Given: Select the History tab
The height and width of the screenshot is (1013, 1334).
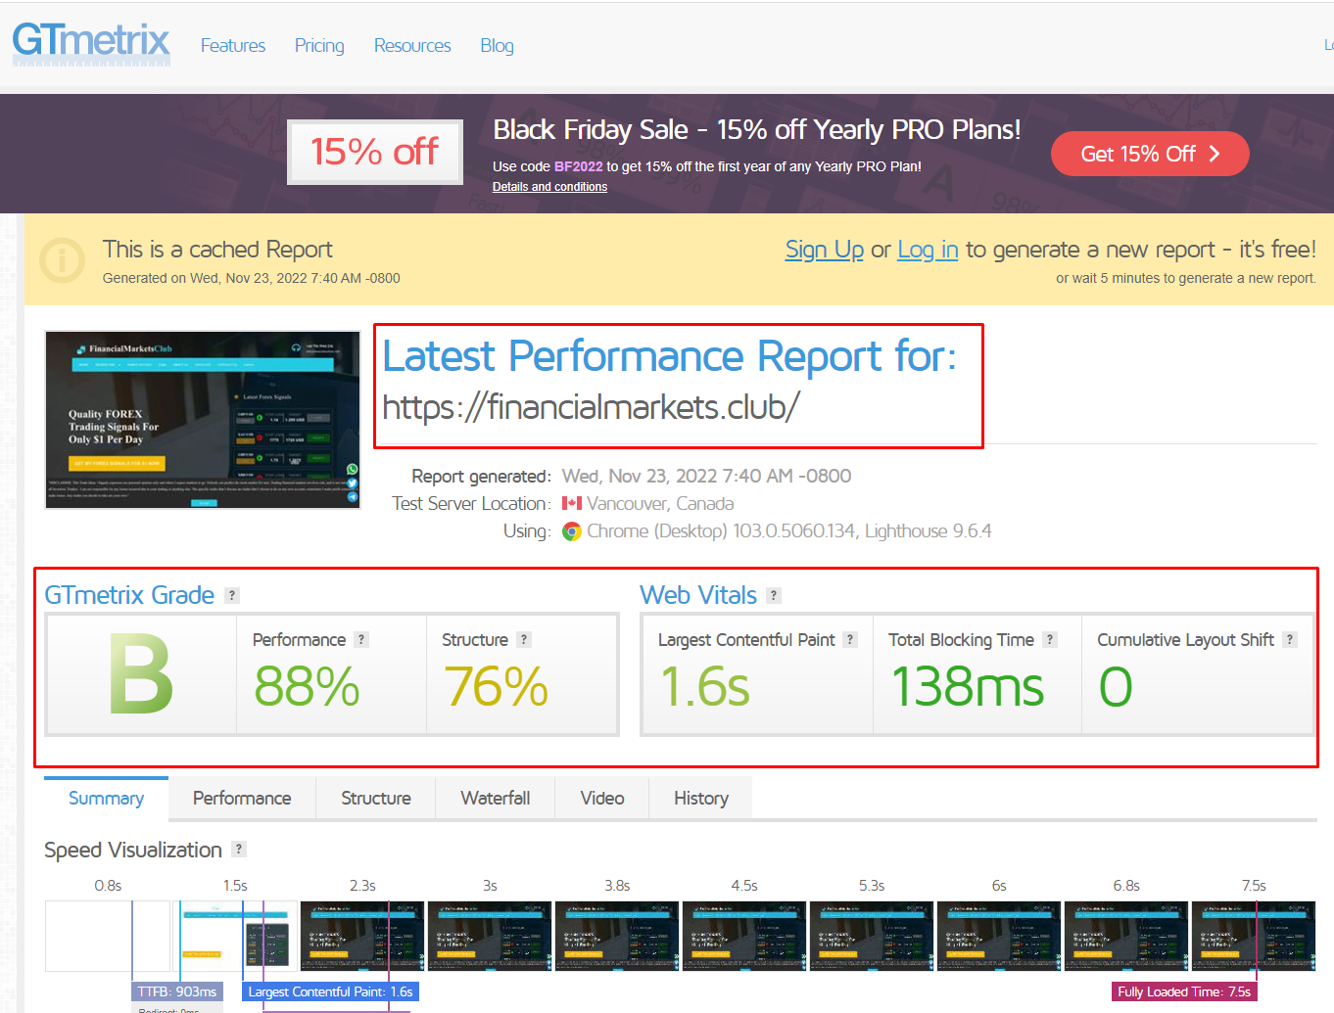Looking at the screenshot, I should [700, 799].
